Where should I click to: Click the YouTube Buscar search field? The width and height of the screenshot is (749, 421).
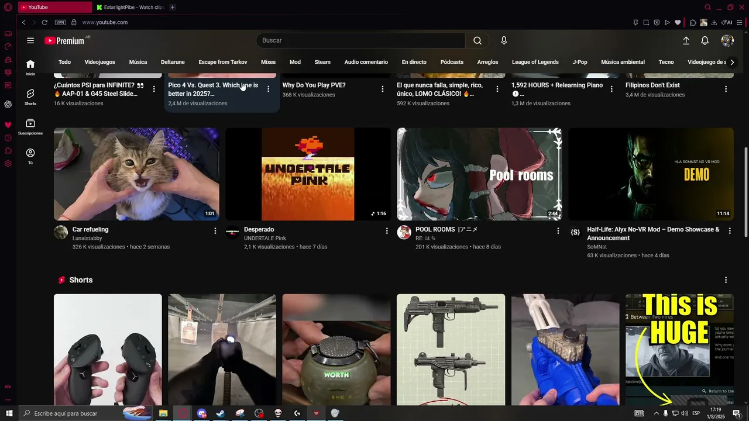[360, 40]
